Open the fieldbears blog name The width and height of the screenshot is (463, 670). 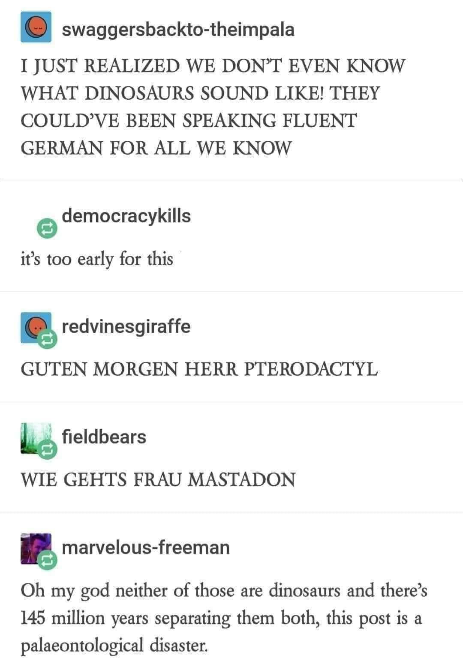pyautogui.click(x=104, y=437)
